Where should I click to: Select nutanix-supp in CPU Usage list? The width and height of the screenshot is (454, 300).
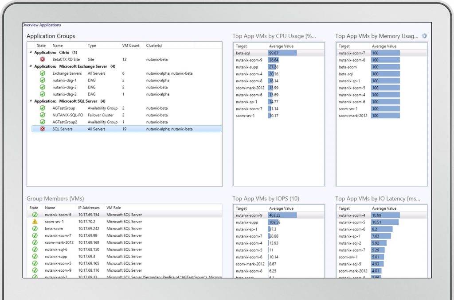(247, 67)
